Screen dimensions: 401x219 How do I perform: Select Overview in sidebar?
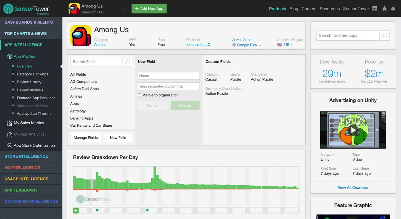tap(24, 66)
